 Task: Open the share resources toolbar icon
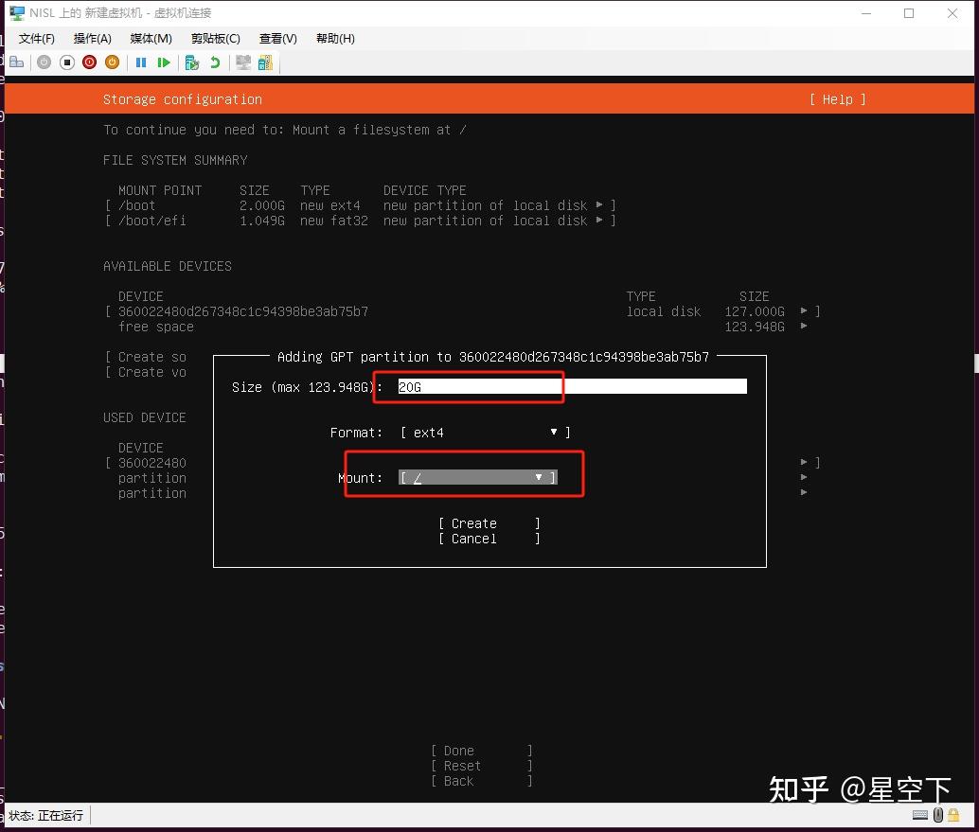pyautogui.click(x=265, y=62)
